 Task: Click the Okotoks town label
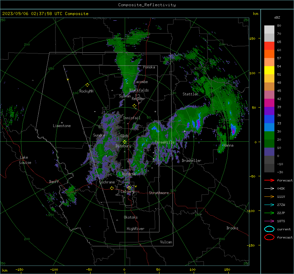click(x=131, y=217)
